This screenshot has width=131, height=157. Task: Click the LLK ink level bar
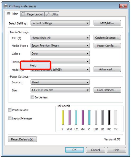coord(96,117)
